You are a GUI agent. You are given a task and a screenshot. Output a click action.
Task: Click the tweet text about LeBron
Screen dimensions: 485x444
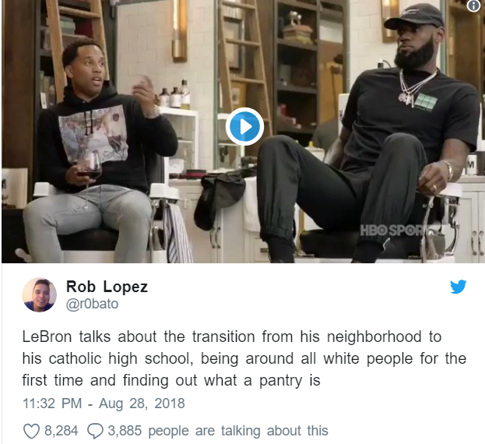[244, 358]
